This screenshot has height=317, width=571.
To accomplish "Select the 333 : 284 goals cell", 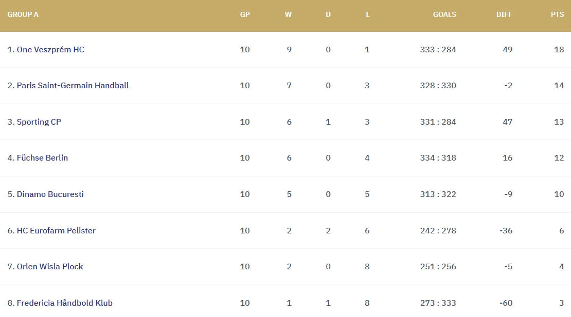I will pyautogui.click(x=438, y=50).
